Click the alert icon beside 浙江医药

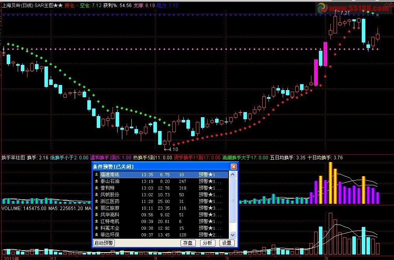96,201
